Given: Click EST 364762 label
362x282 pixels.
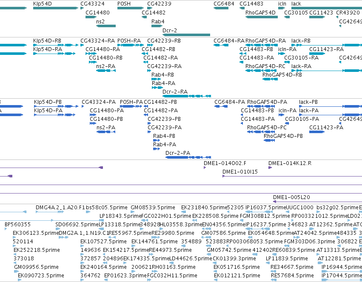Looking at the screenshot, I should [x=91, y=276].
